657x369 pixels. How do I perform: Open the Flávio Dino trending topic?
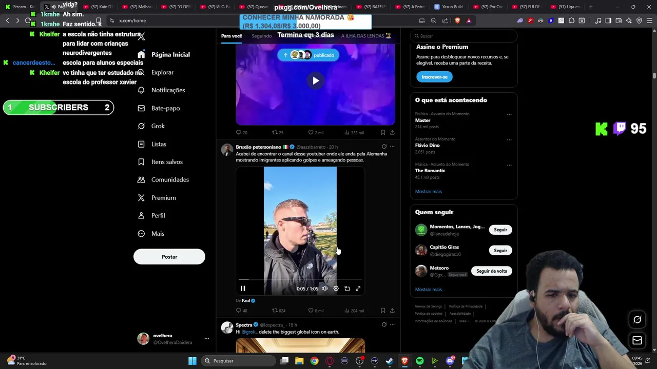(x=427, y=146)
